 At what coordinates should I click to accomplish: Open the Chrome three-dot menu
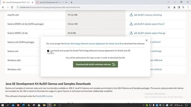188,7
